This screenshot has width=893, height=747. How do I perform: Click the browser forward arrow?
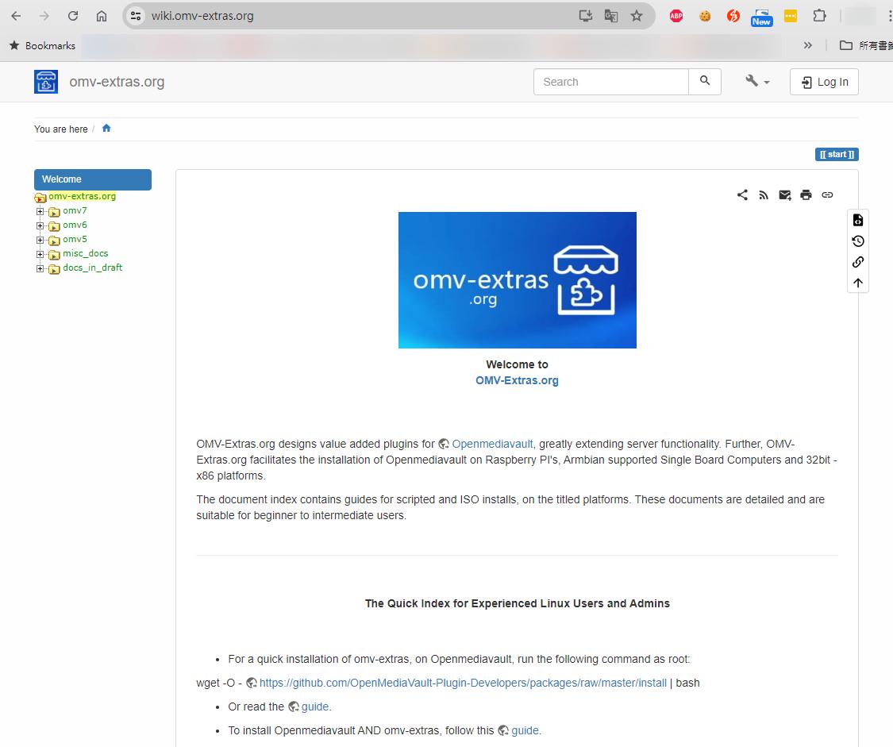click(x=44, y=16)
